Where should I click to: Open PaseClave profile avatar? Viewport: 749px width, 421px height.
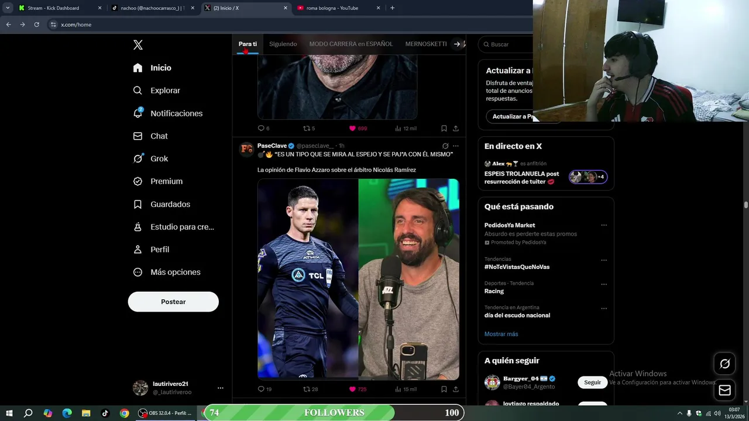point(246,149)
